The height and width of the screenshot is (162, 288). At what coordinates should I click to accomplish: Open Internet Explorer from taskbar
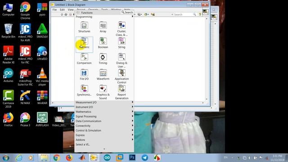pyautogui.click(x=19, y=158)
